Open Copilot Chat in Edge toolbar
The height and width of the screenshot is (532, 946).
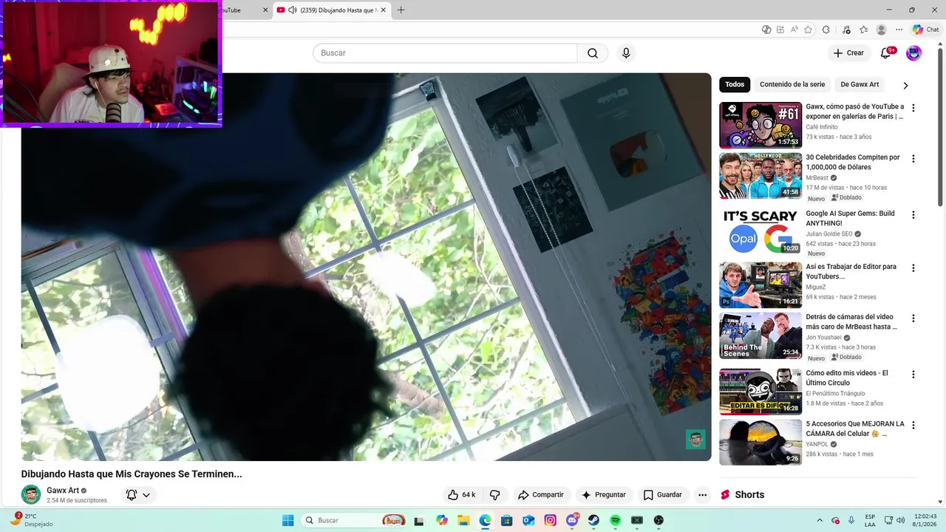(925, 30)
